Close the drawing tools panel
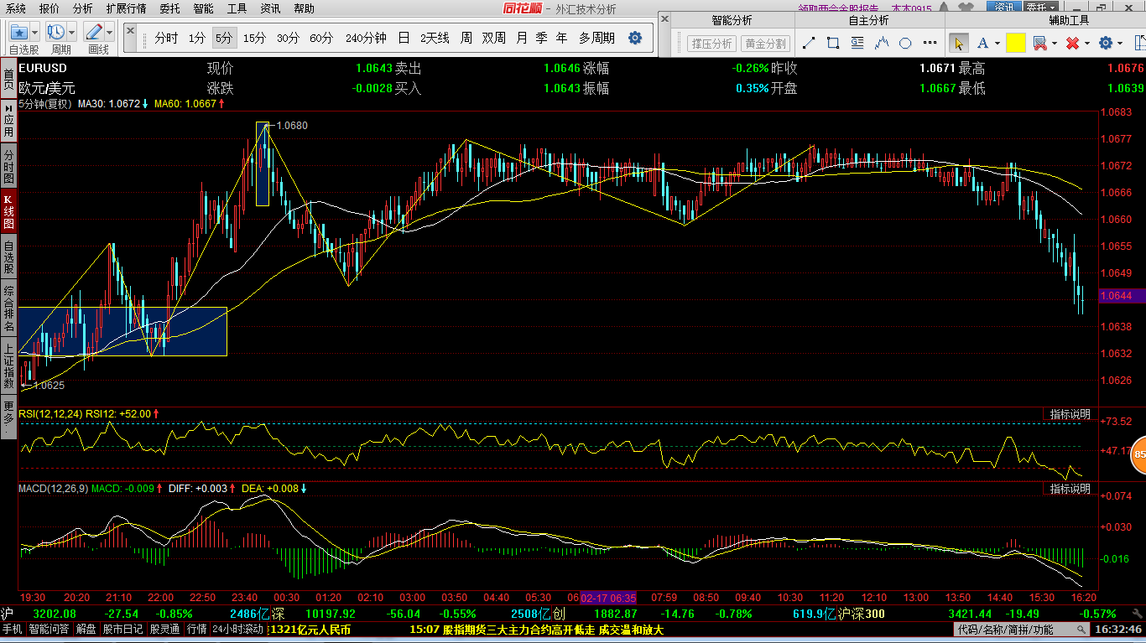 (664, 18)
